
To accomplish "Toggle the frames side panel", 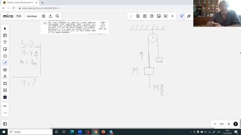I will 5,124.
